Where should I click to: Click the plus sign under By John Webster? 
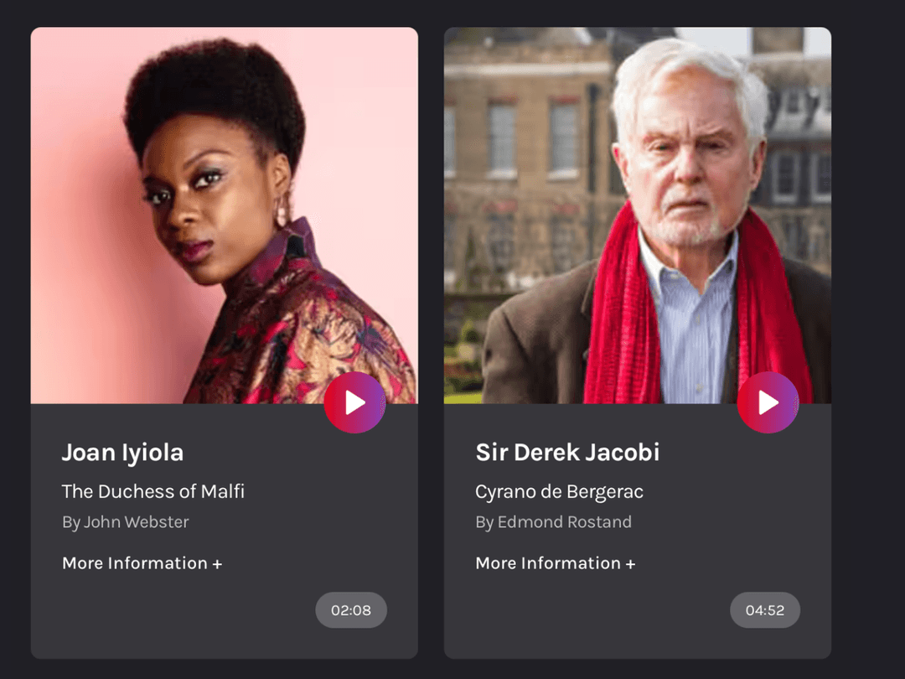(217, 564)
